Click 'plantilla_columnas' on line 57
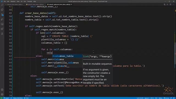 53,40
